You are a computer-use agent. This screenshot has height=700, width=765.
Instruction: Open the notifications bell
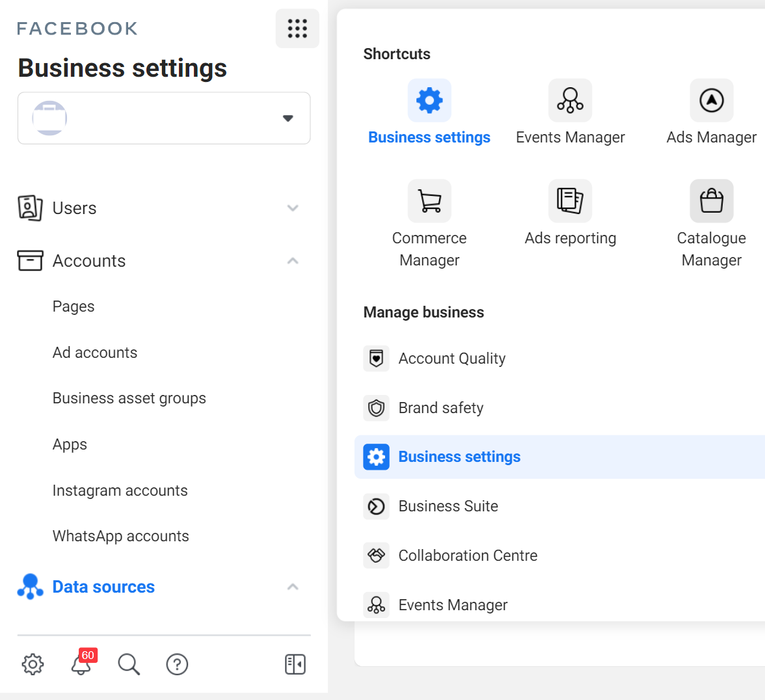pos(81,664)
